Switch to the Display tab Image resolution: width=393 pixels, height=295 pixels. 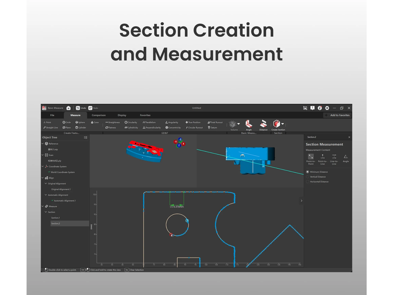pos(122,115)
